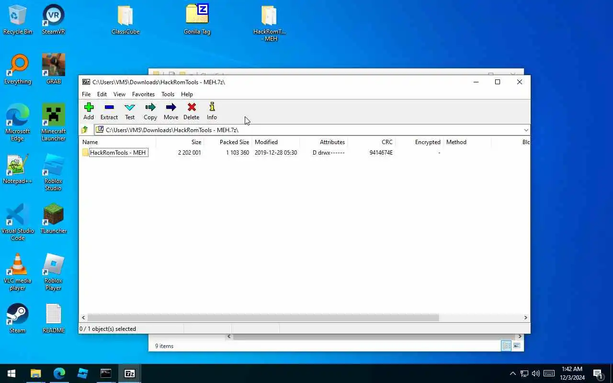This screenshot has width=613, height=383.
Task: Click the Add toolbar icon
Action: 89,111
